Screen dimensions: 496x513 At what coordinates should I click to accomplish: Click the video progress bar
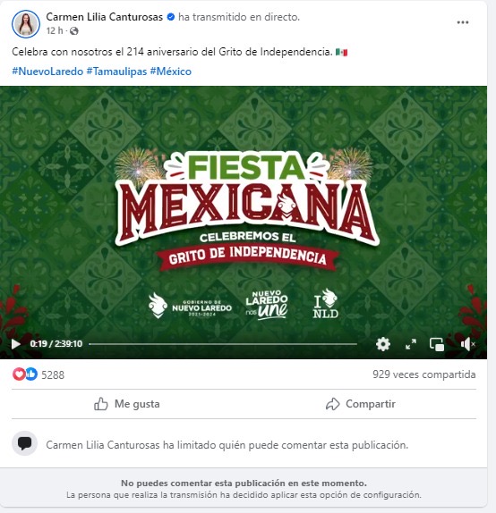(223, 344)
